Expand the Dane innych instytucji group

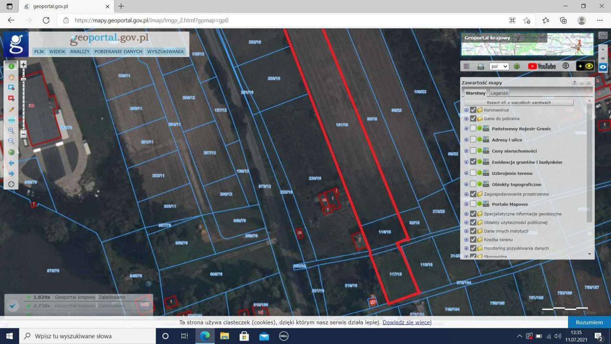click(x=466, y=231)
